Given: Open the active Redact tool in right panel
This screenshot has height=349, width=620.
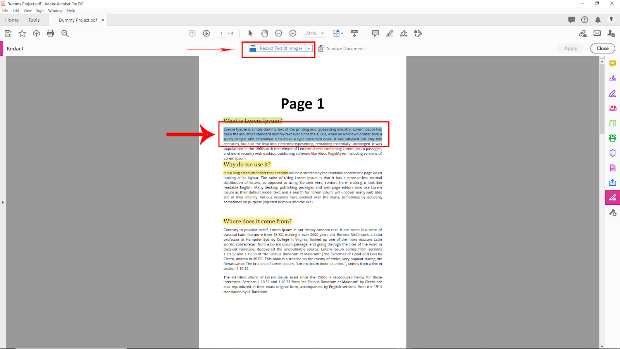Looking at the screenshot, I should (613, 197).
